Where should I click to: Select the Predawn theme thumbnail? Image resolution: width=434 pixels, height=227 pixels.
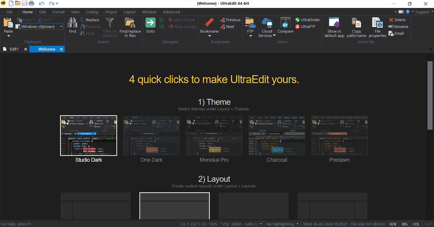tap(340, 136)
